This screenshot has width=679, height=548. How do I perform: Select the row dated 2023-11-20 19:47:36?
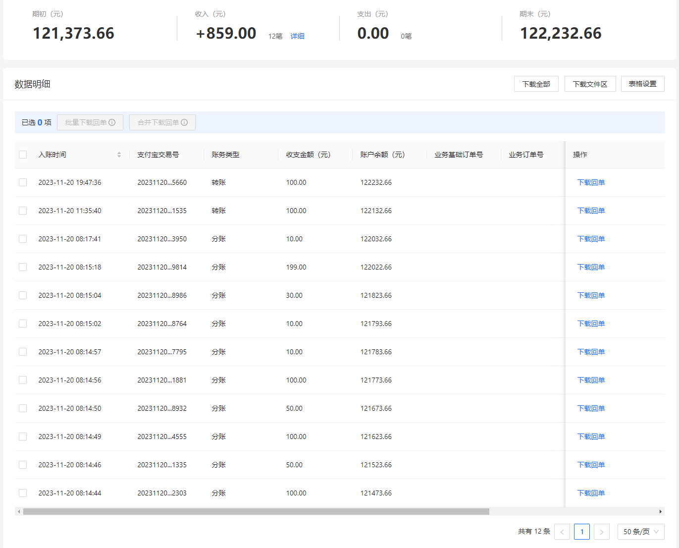[x=23, y=182]
